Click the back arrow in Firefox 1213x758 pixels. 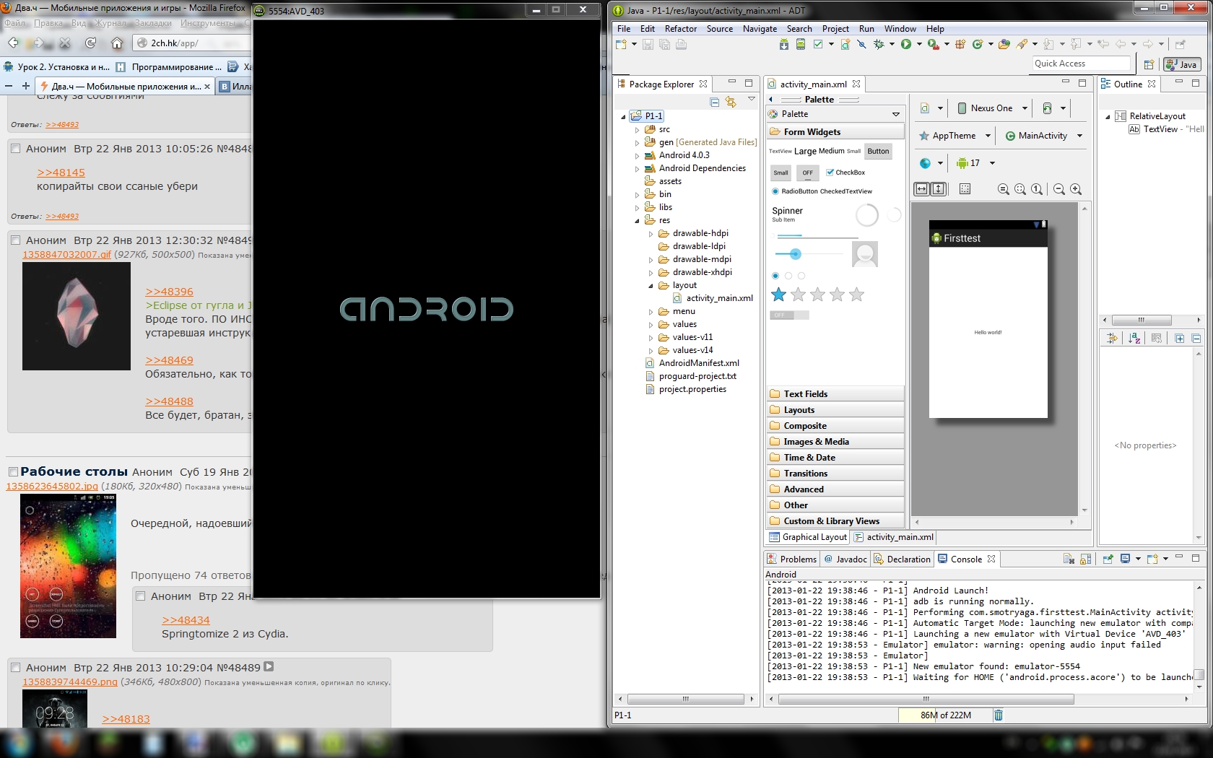(13, 43)
